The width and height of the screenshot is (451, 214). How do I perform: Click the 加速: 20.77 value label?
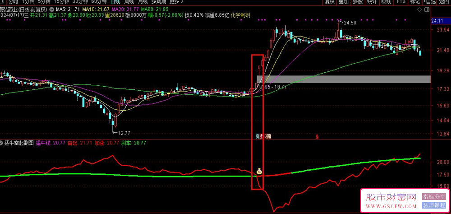[106, 143]
